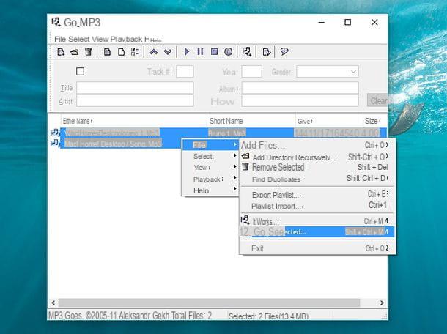Click the left arrow of the horizontal scrollbar
Image resolution: width=447 pixels, height=334 pixels.
(53, 303)
